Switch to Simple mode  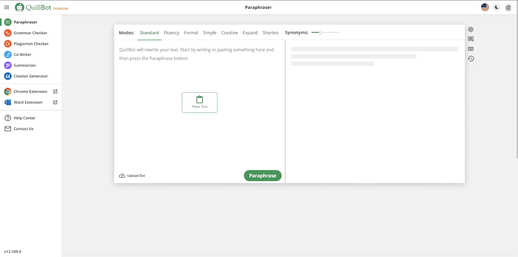click(x=210, y=33)
